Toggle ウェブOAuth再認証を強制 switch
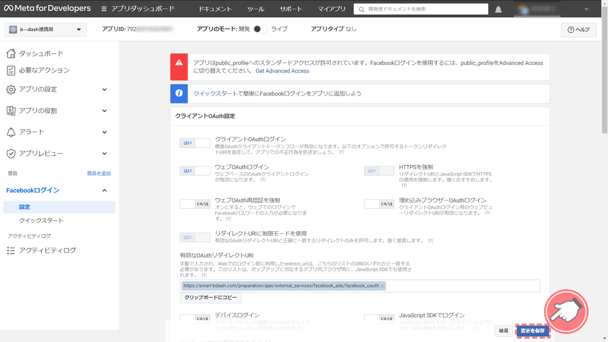Screen dimensions: 608x342 tap(195, 204)
